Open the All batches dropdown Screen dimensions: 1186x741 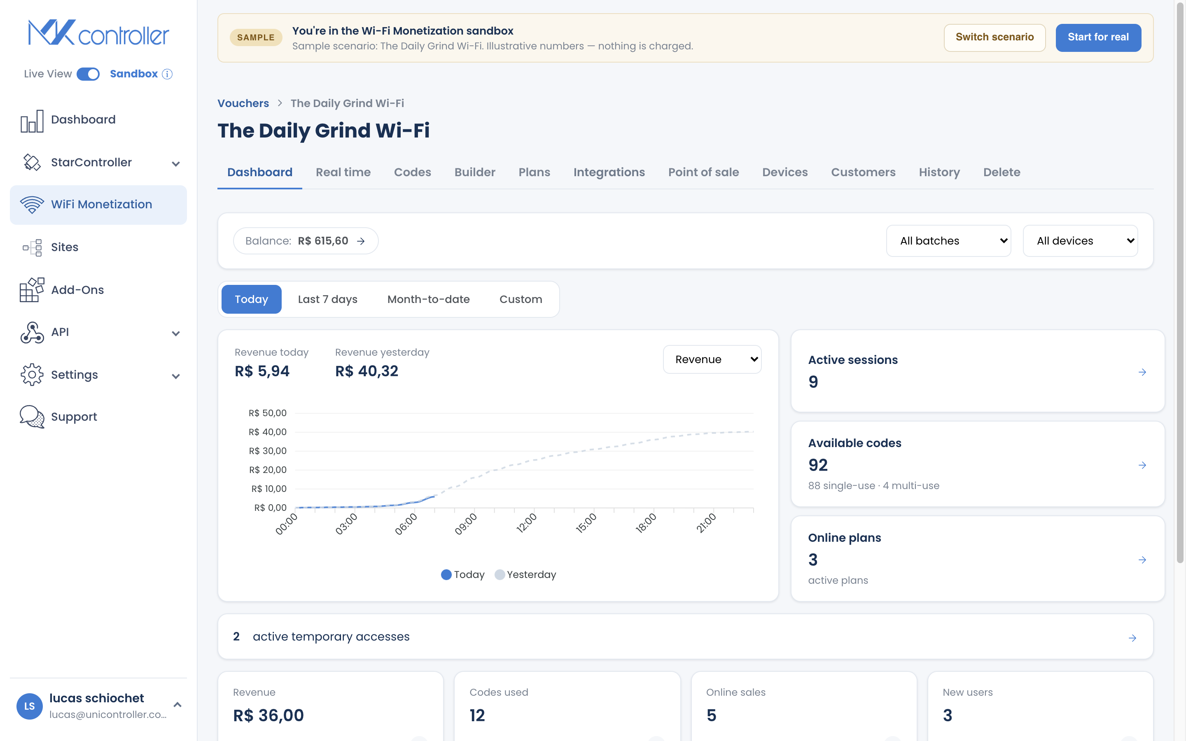pos(948,241)
